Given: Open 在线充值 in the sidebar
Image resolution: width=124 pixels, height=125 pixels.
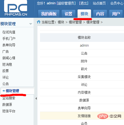Looking at the screenshot, I should [9, 32].
